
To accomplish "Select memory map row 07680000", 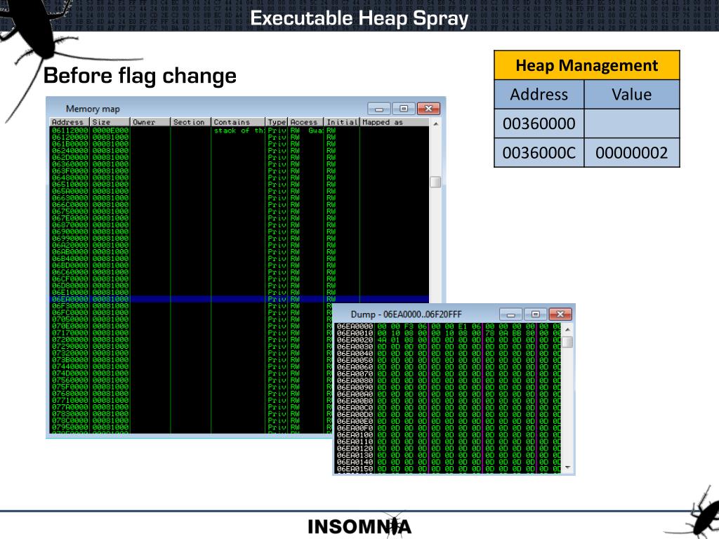I will tap(190, 393).
